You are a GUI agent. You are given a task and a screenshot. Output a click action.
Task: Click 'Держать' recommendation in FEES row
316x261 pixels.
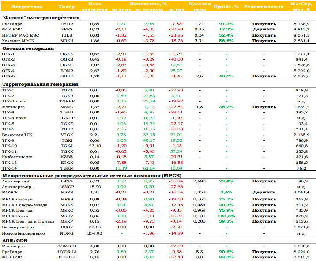point(264,30)
